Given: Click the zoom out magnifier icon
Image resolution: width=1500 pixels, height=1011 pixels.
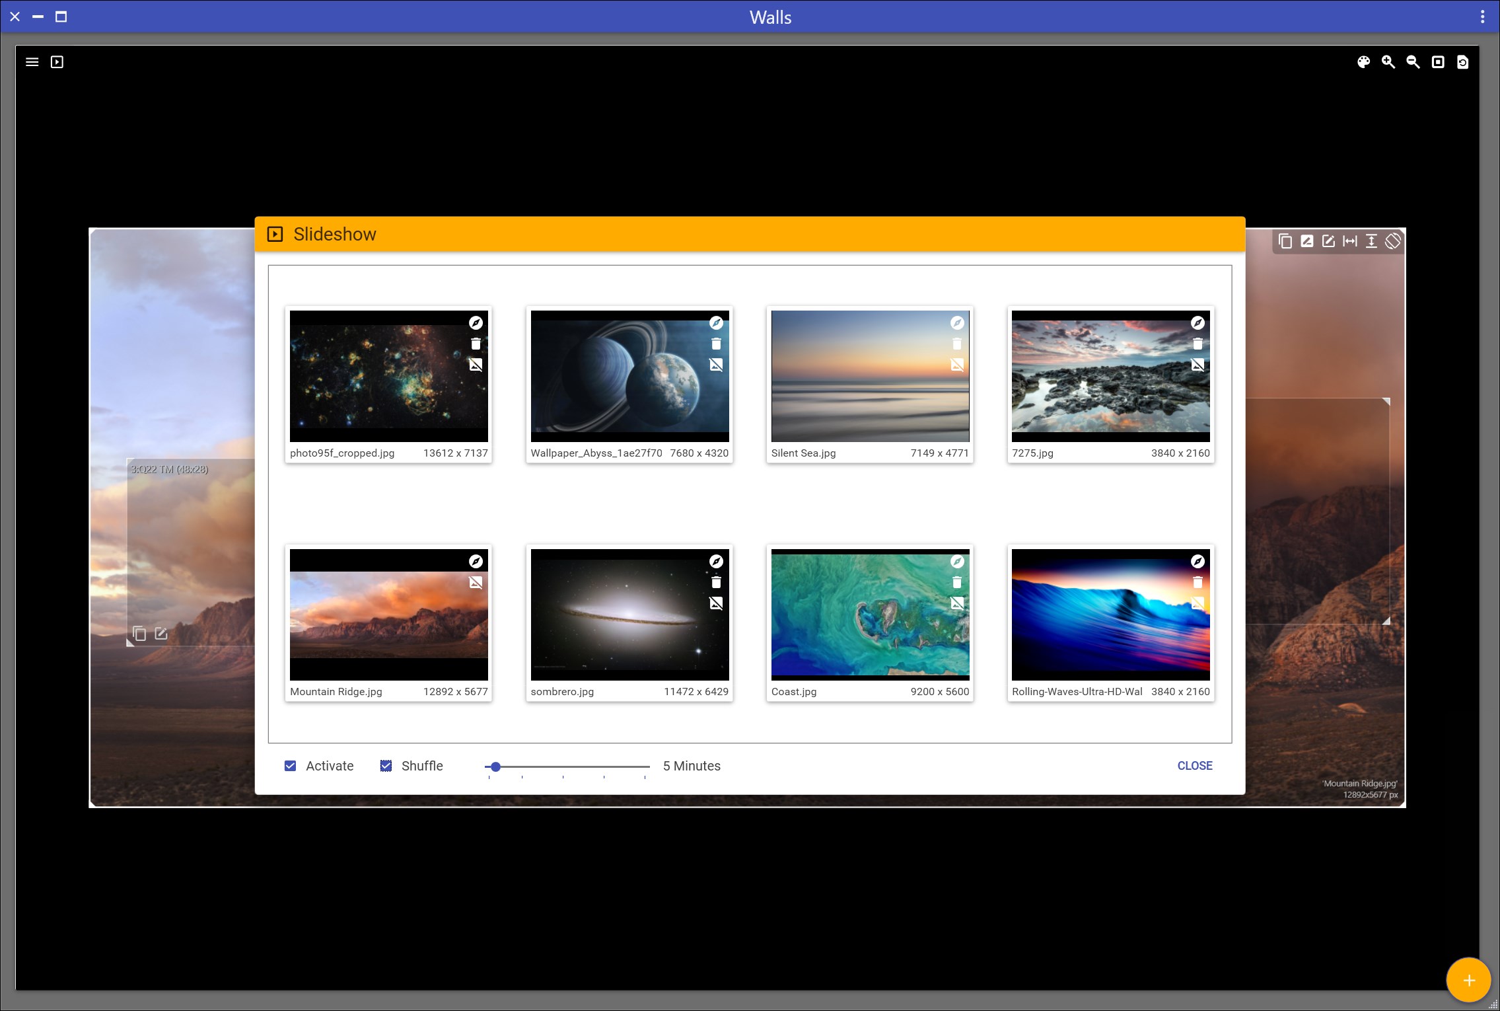Looking at the screenshot, I should point(1413,62).
